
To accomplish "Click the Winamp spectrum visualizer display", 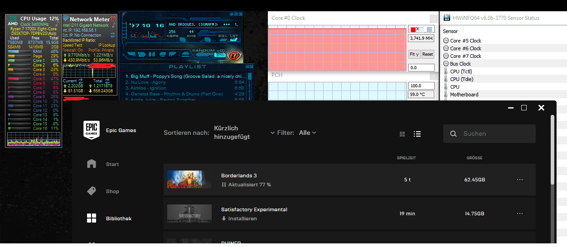I will [146, 35].
